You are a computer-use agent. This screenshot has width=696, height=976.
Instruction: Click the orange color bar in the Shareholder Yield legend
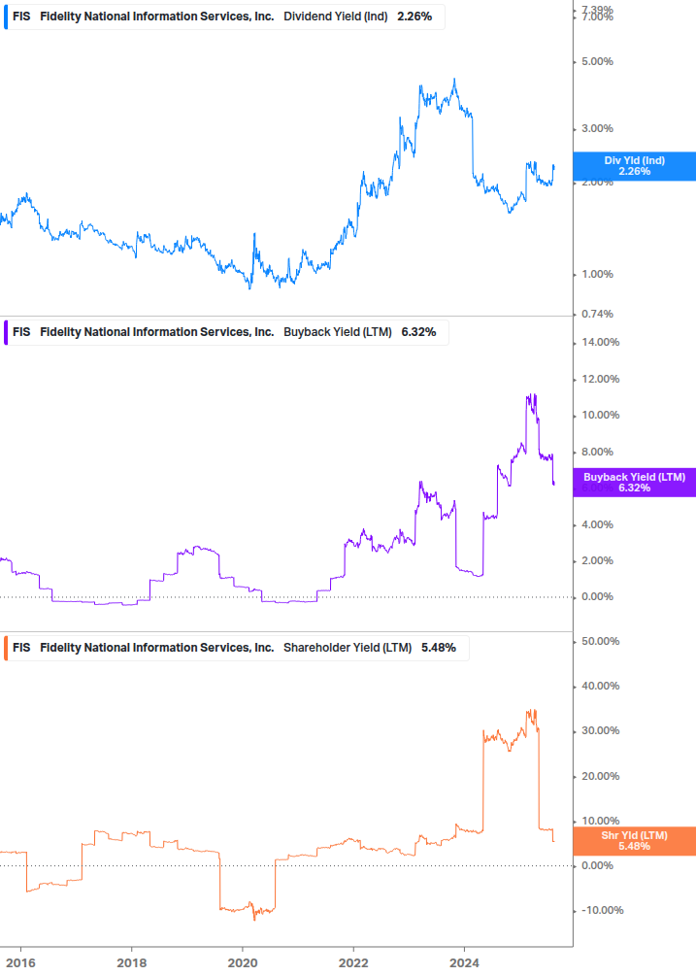[6, 648]
